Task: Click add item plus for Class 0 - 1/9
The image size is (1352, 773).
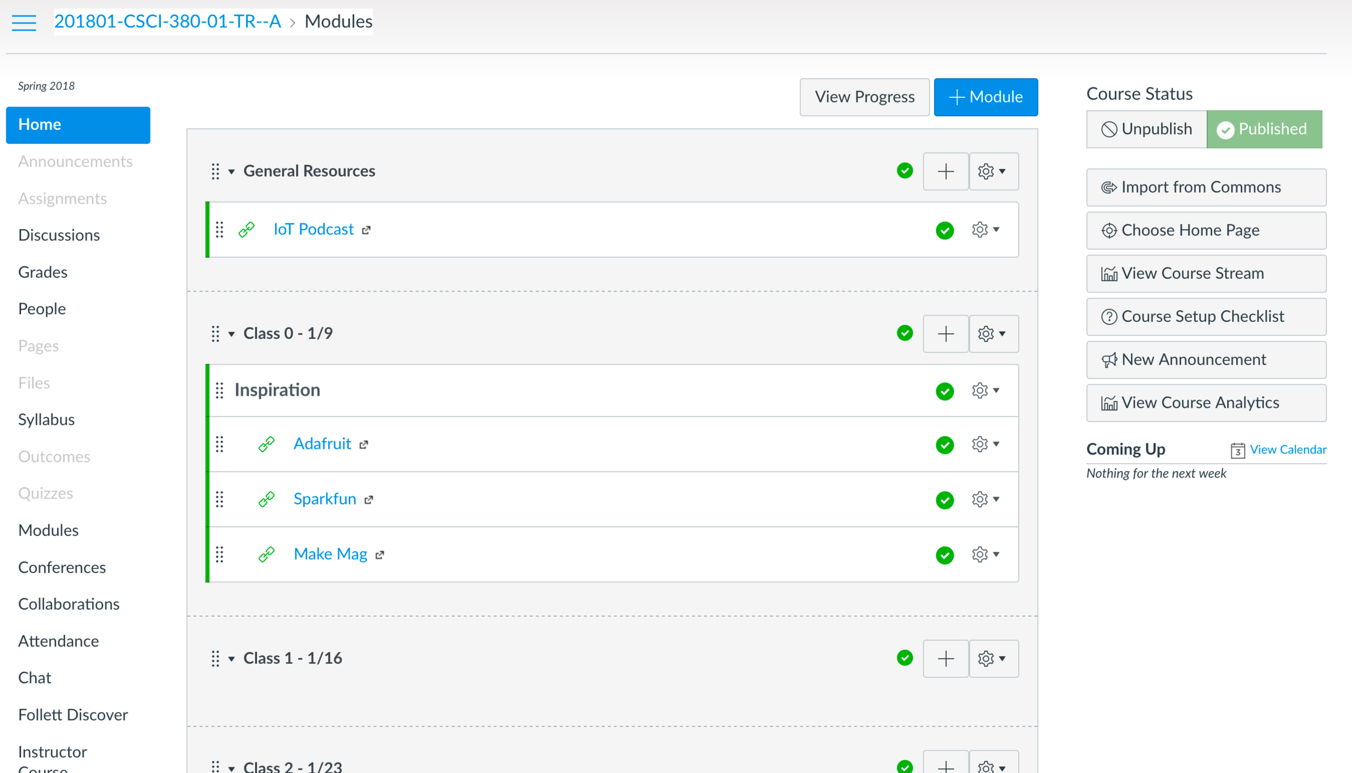Action: [946, 334]
